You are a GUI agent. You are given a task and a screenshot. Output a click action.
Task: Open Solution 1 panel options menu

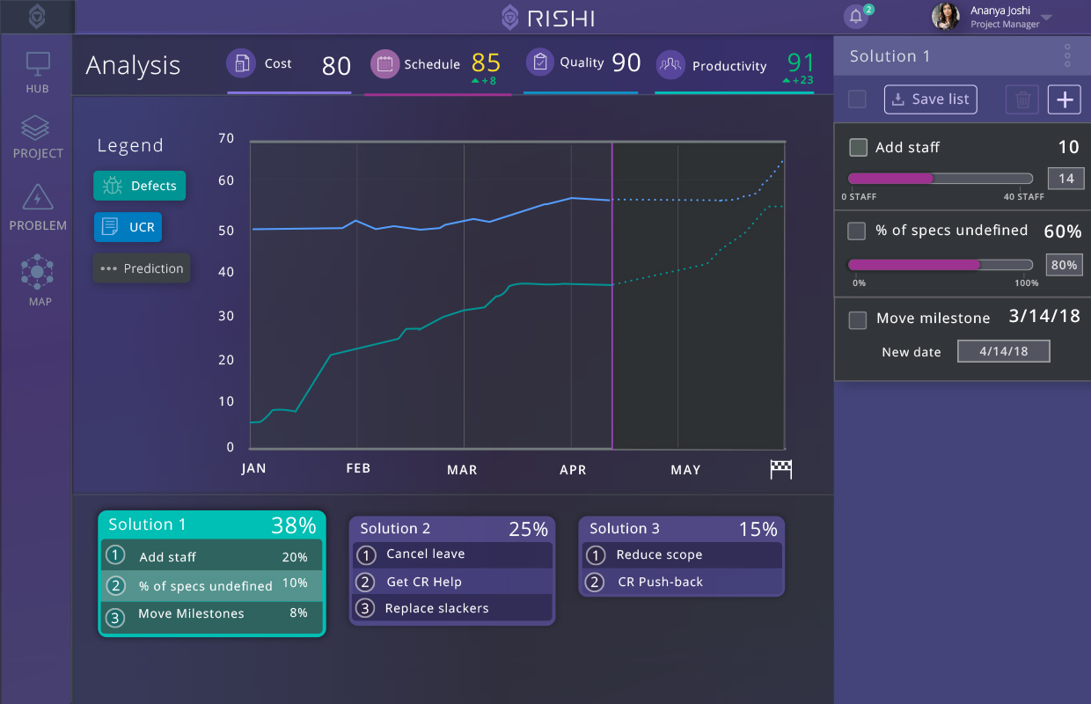(x=1067, y=55)
